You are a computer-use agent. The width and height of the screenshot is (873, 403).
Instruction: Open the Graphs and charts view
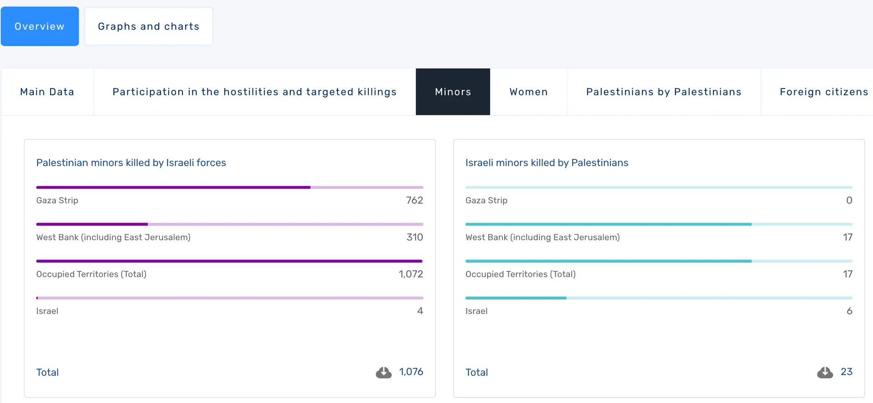pyautogui.click(x=149, y=26)
